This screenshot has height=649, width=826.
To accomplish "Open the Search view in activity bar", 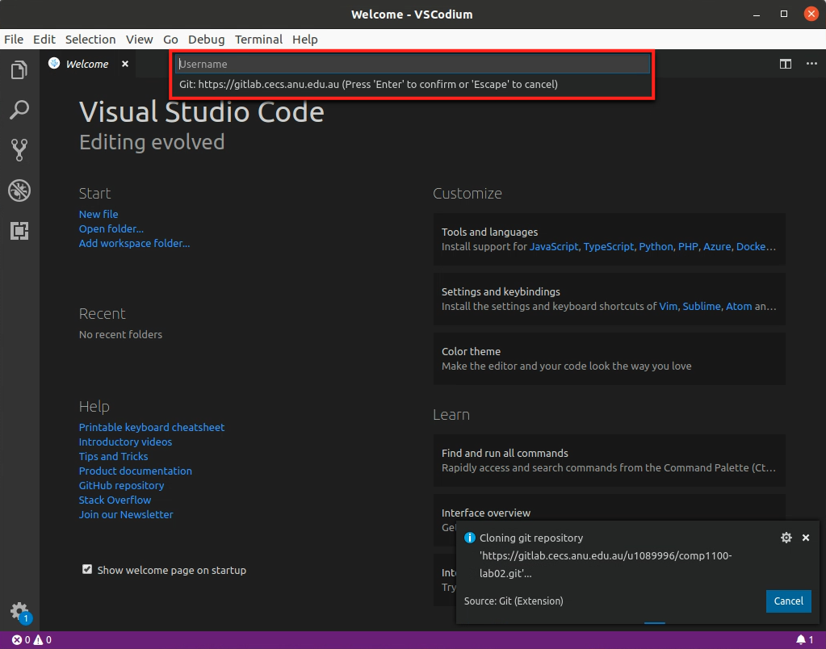I will coord(19,110).
